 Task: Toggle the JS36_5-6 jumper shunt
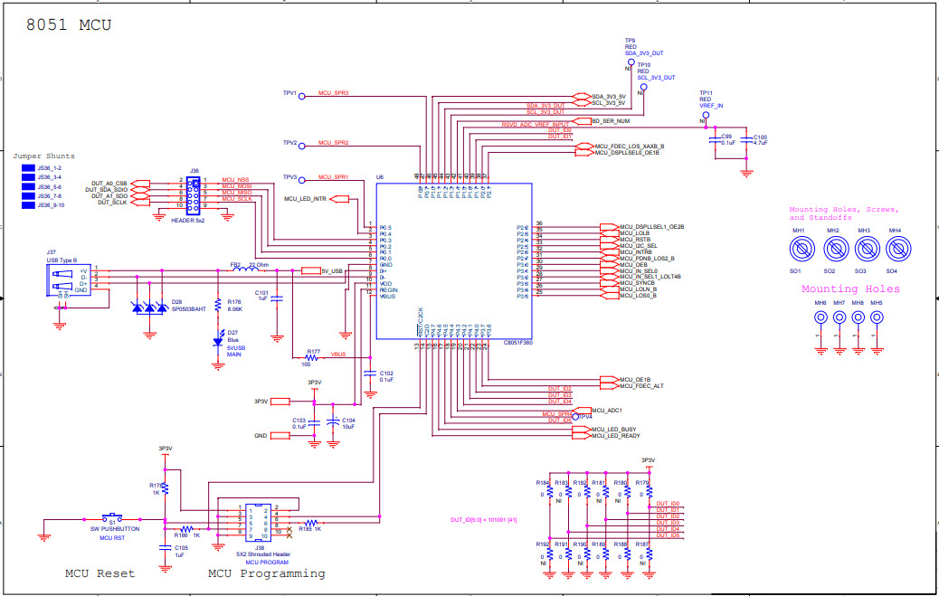[28, 187]
